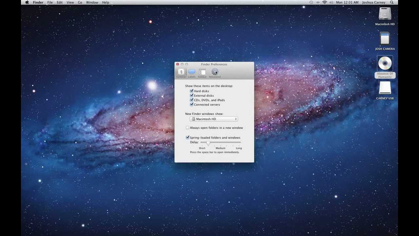Enable Always open folders in a new window

tap(187, 128)
